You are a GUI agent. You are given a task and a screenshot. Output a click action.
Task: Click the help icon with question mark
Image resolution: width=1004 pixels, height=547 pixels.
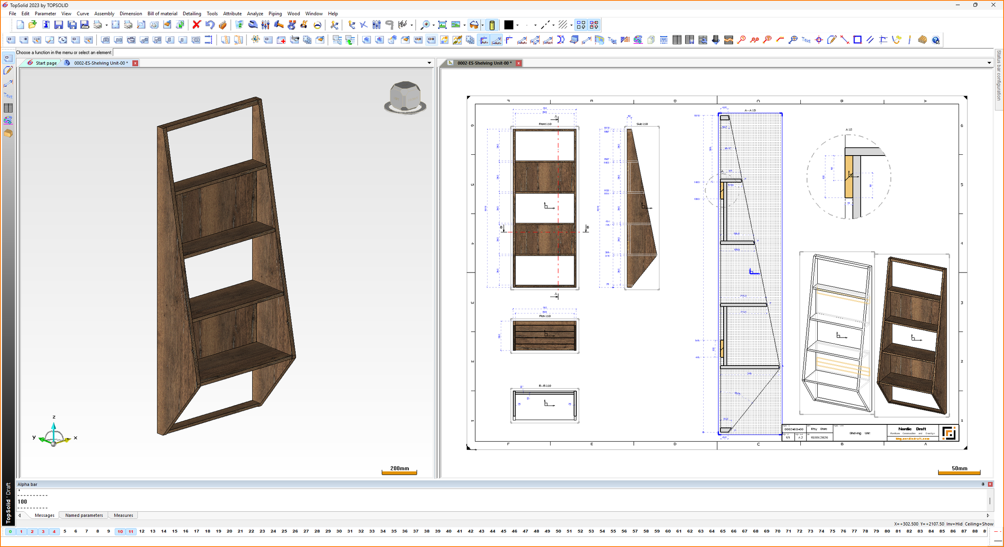pyautogui.click(x=936, y=40)
